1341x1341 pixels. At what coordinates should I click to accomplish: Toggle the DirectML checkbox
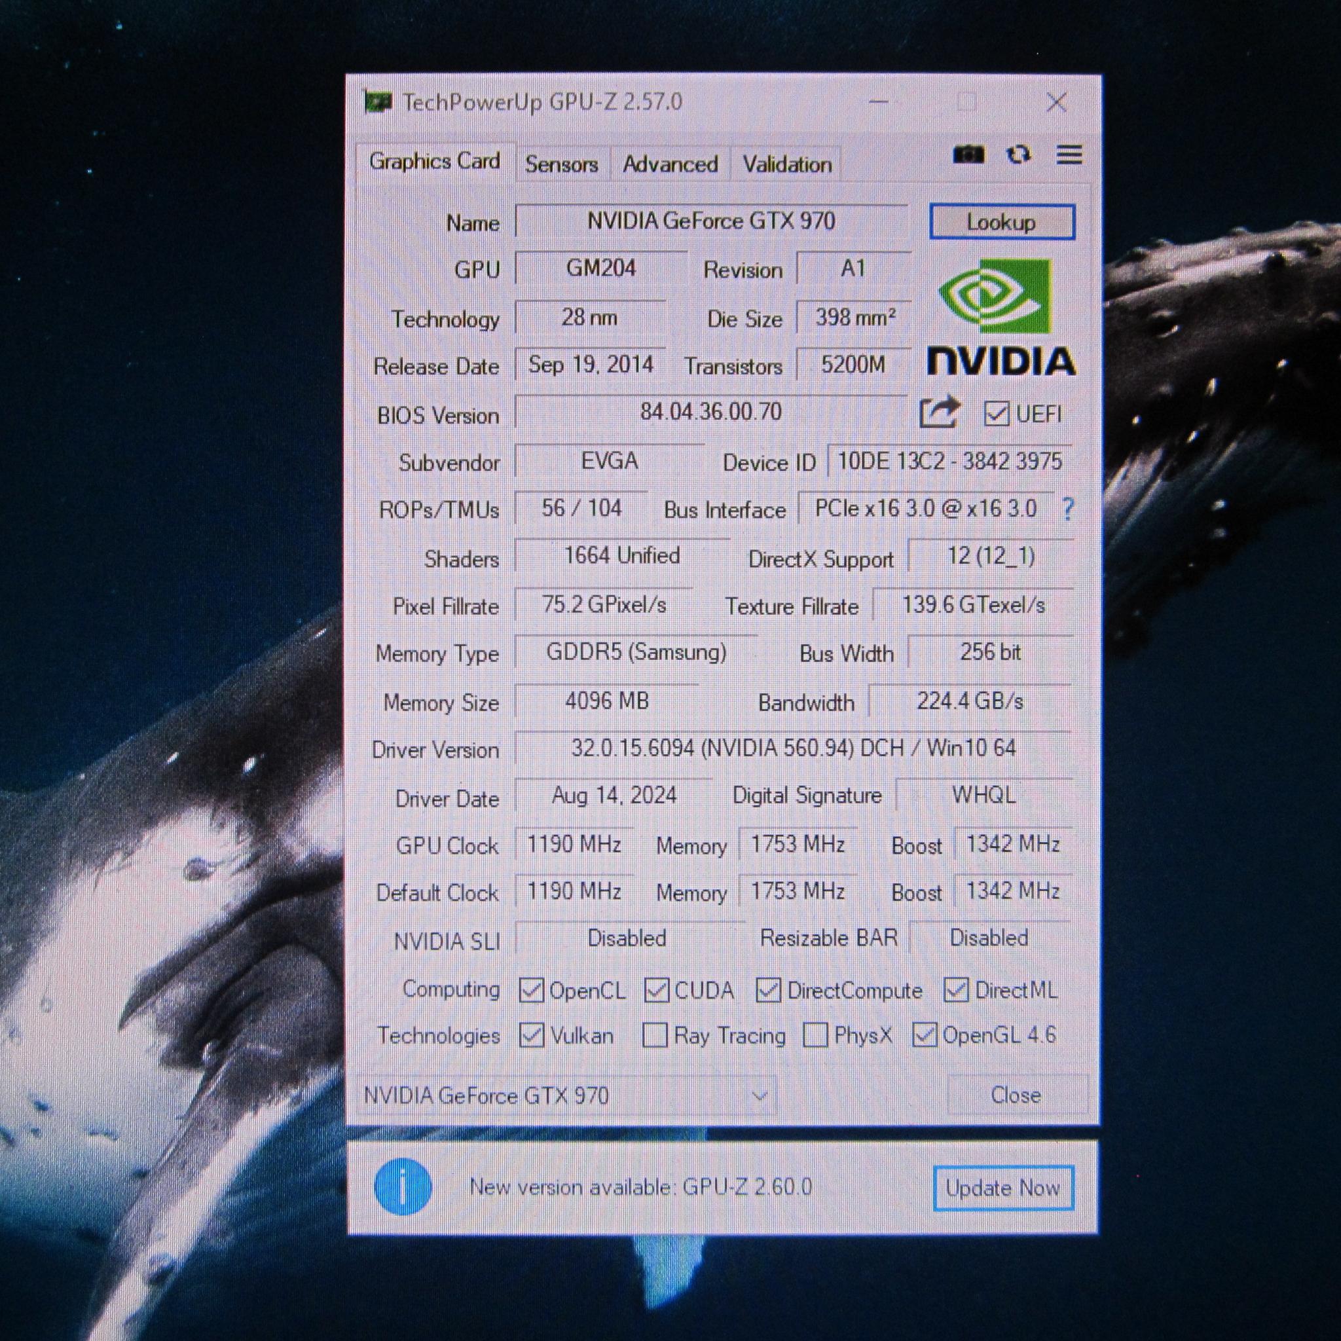pyautogui.click(x=956, y=990)
